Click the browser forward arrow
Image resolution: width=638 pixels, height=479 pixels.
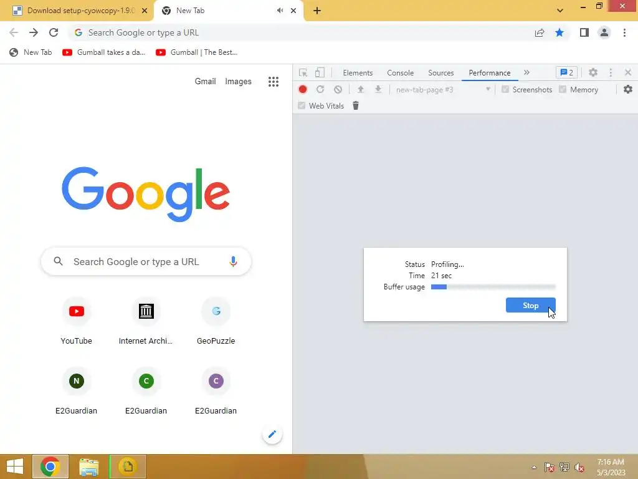pos(34,32)
